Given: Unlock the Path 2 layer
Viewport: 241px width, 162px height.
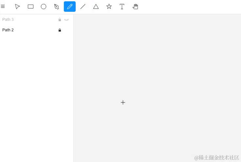Looking at the screenshot, I should 60,30.
